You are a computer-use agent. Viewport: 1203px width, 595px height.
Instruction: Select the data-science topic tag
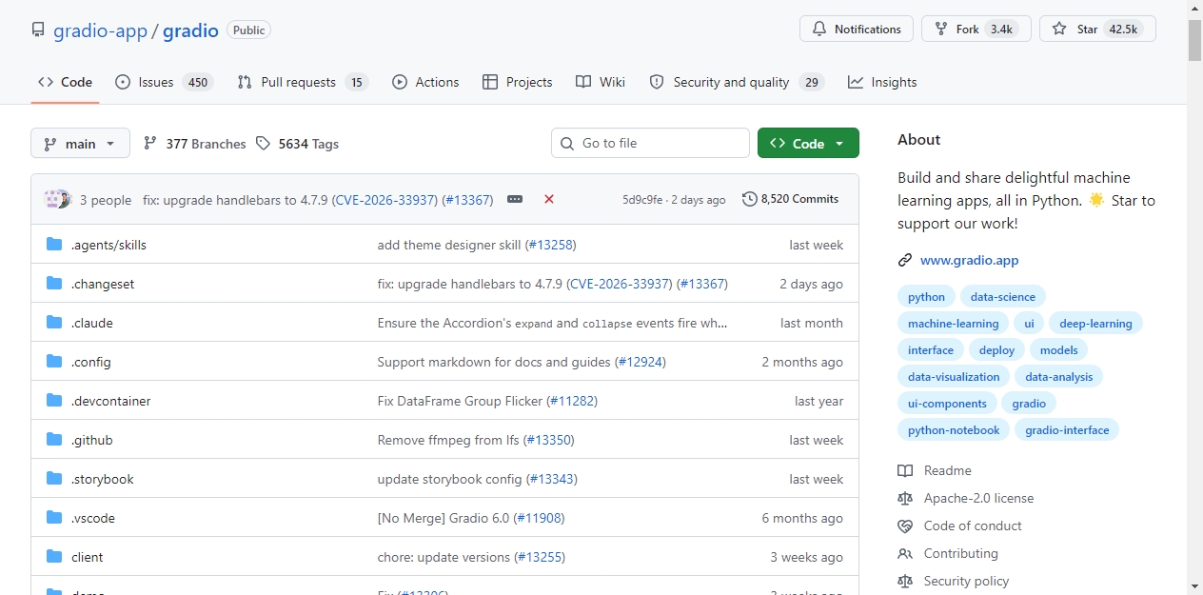(1002, 297)
